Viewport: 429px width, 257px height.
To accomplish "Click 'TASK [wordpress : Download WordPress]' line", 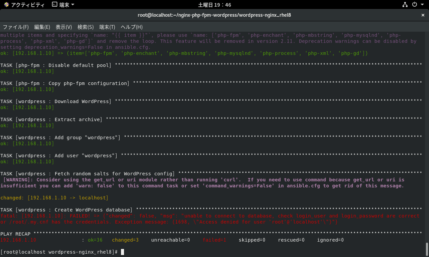I will (211, 101).
